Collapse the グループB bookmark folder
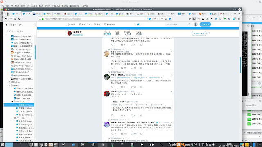Image resolution: width=262 pixels, height=147 pixels. point(12,118)
